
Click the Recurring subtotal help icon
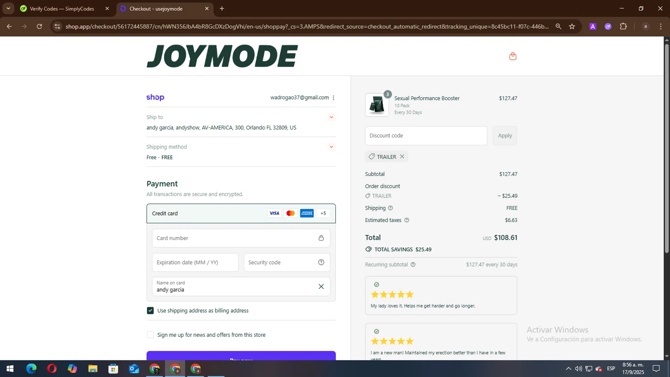[413, 265]
